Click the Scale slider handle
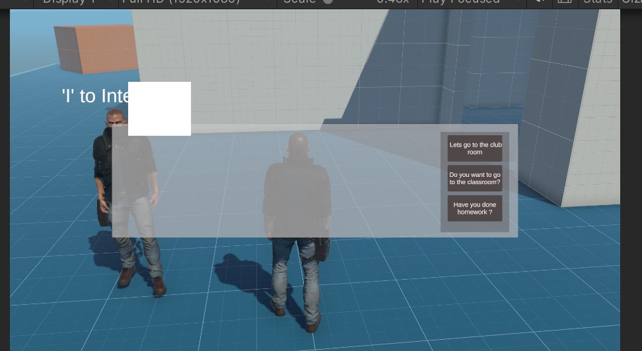642x351 pixels. 328,2
